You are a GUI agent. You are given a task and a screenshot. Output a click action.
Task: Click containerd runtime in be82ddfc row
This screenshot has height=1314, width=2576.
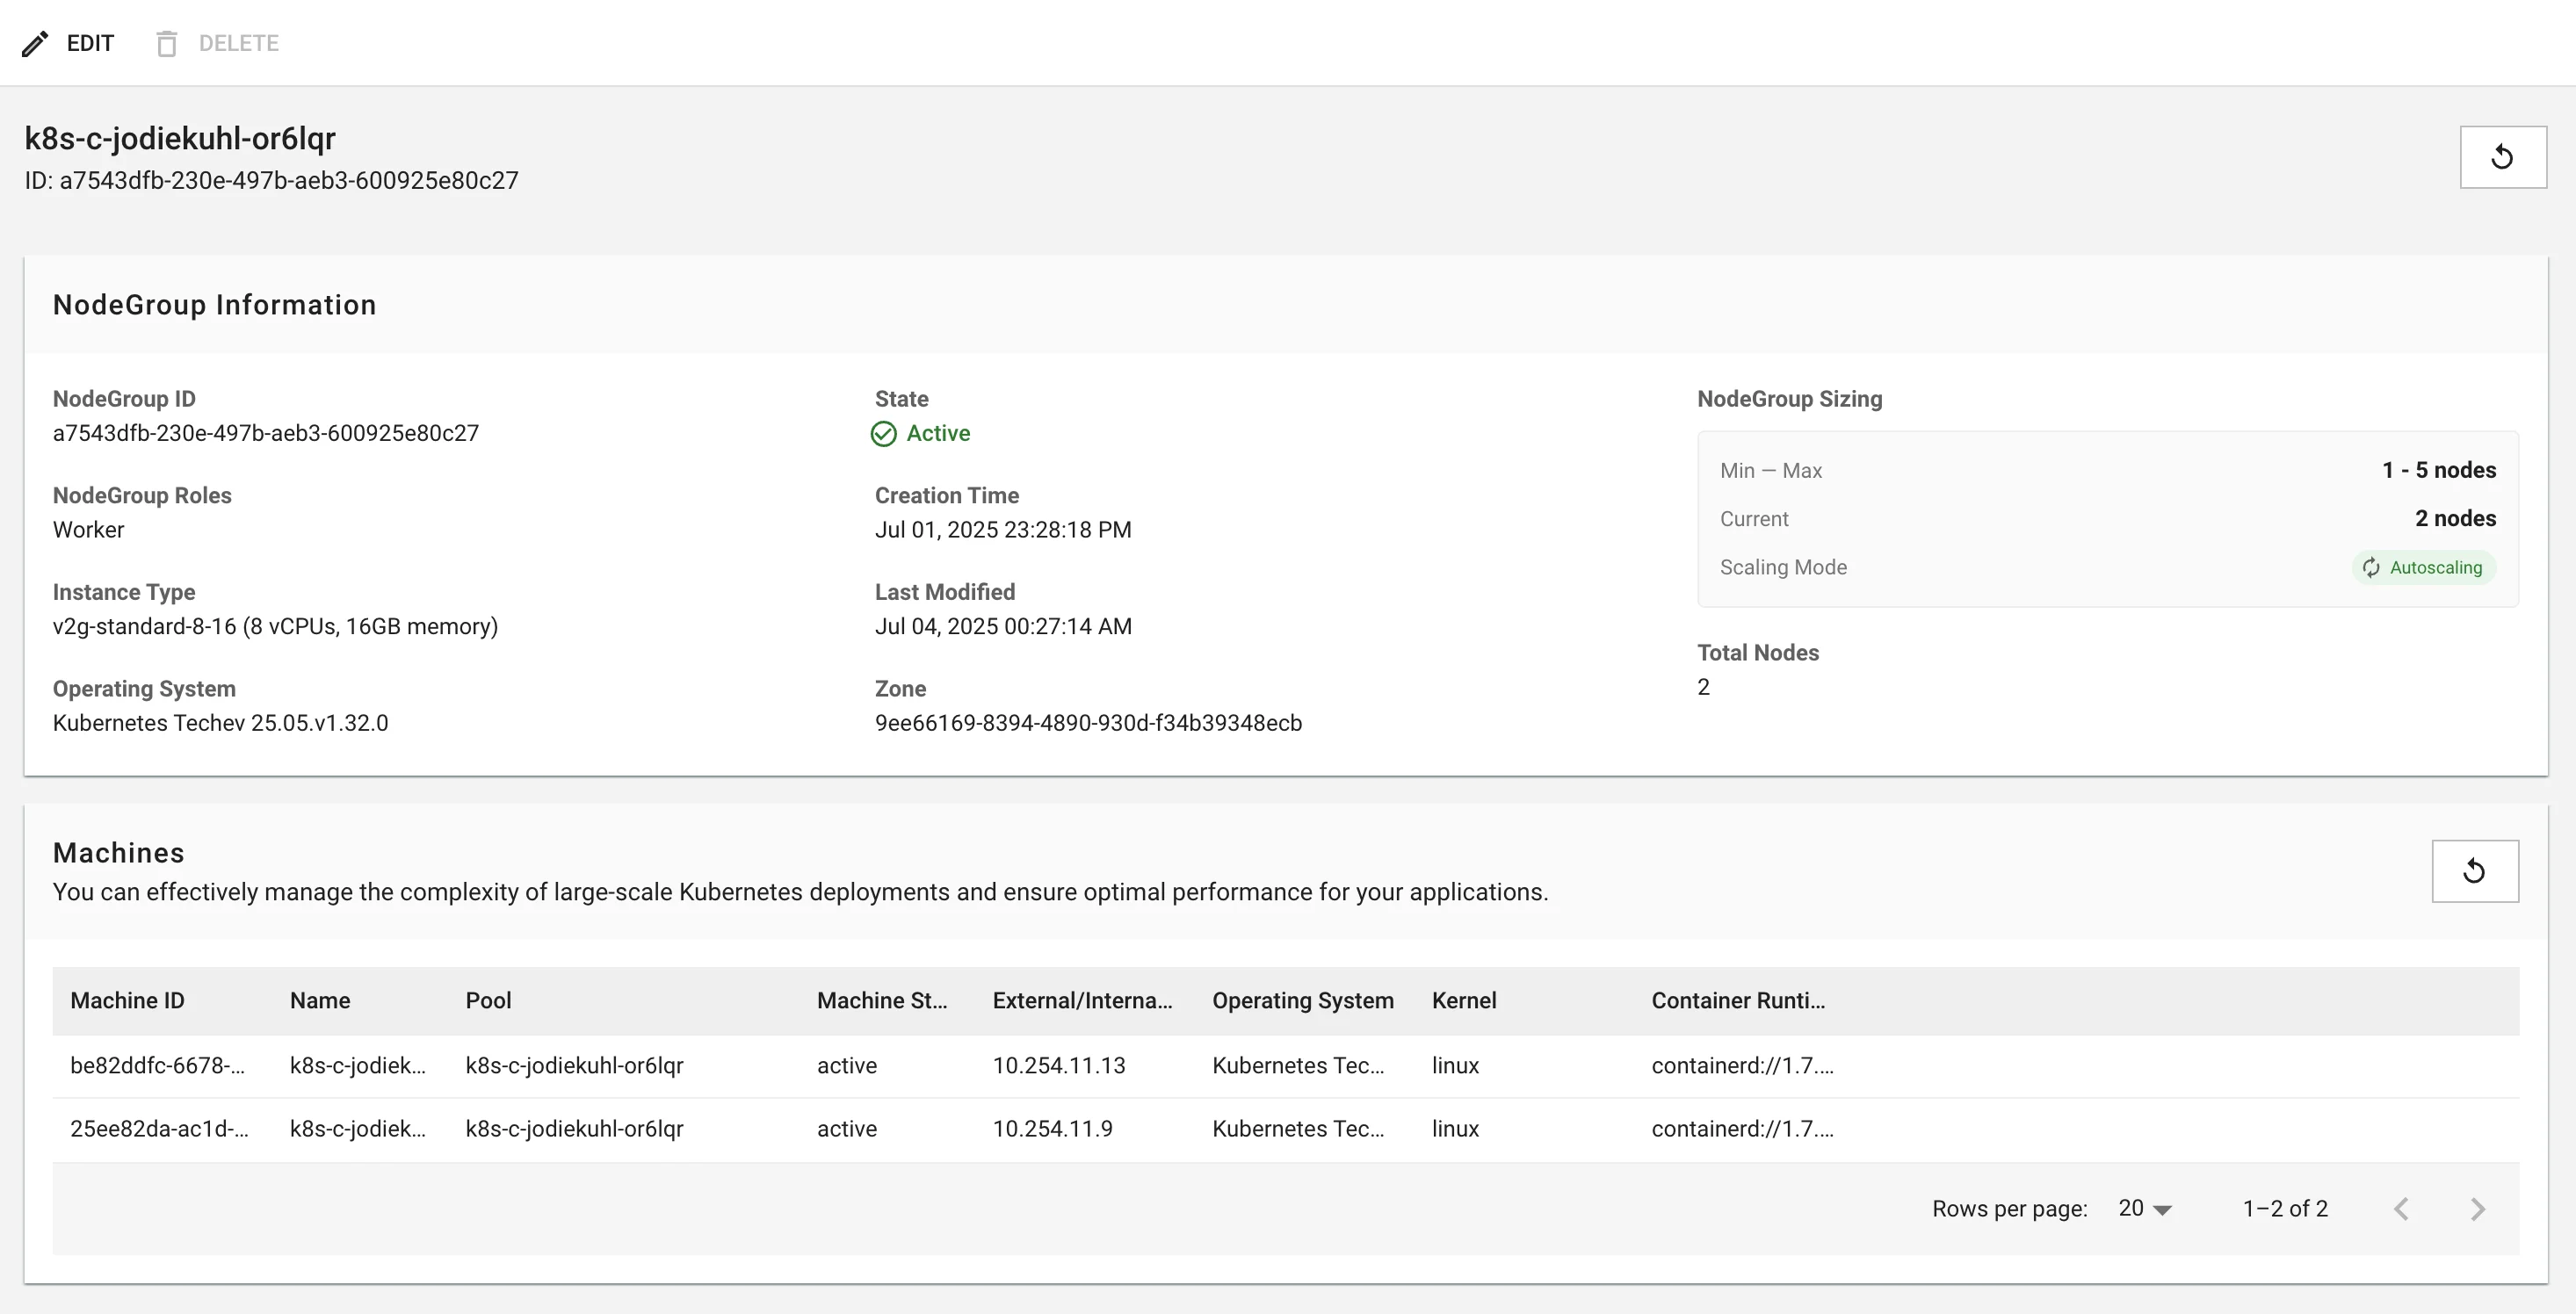coord(1743,1066)
